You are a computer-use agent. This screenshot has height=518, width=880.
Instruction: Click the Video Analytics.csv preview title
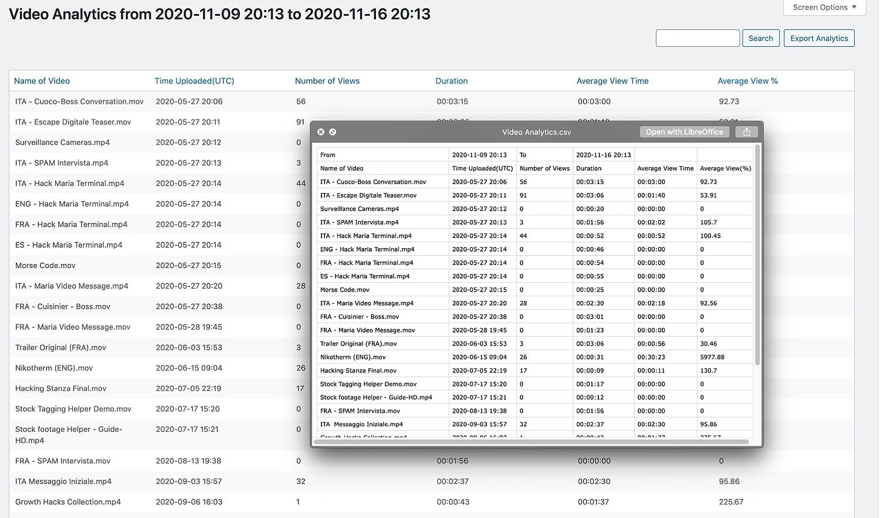point(536,132)
